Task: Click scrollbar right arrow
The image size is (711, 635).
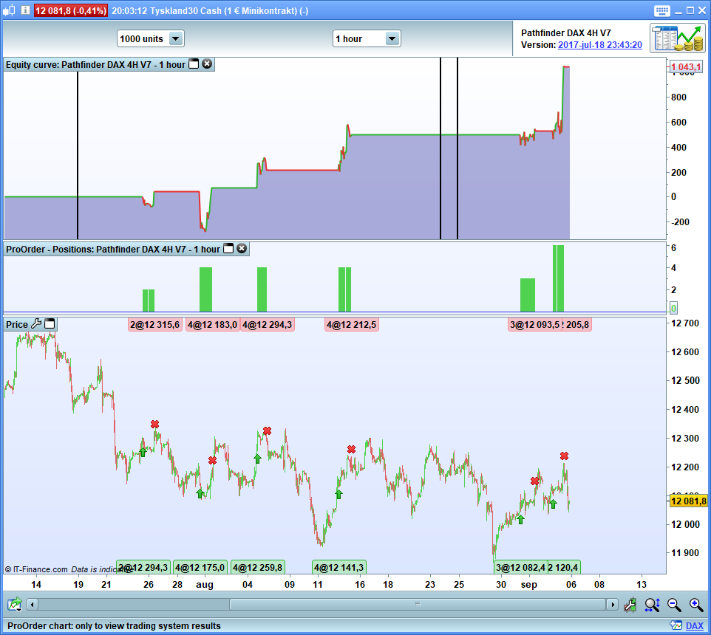Action: [612, 604]
